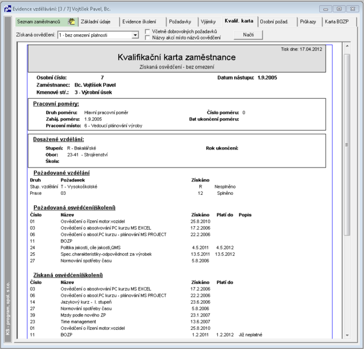Click the 'Požadované vzdělání' heading
364x349 pixels.
click(x=62, y=173)
